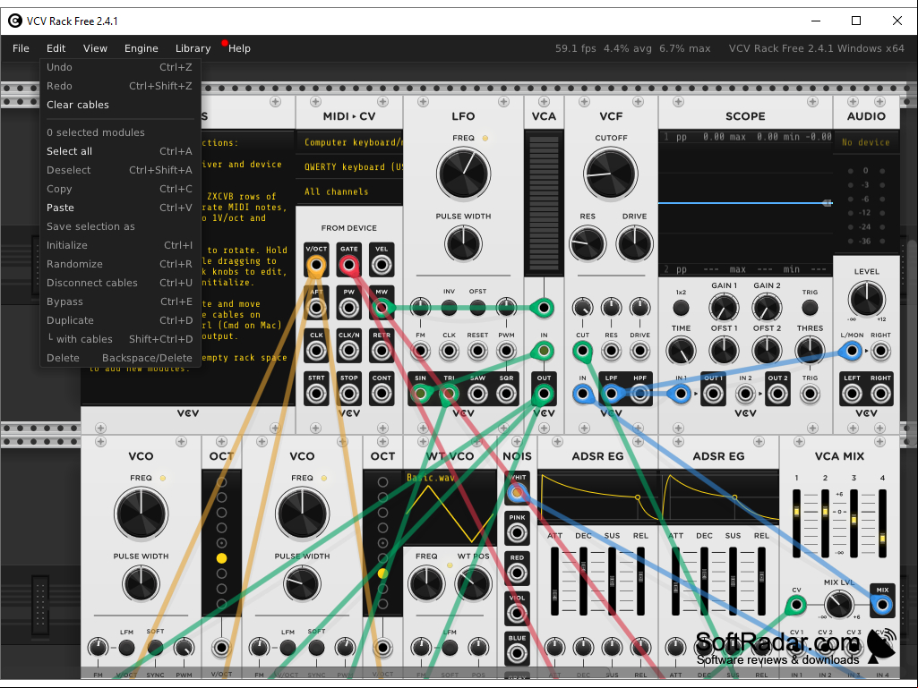Image resolution: width=918 pixels, height=688 pixels.
Task: Toggle the SOFT button on the leftmost VCO
Action: click(x=155, y=648)
